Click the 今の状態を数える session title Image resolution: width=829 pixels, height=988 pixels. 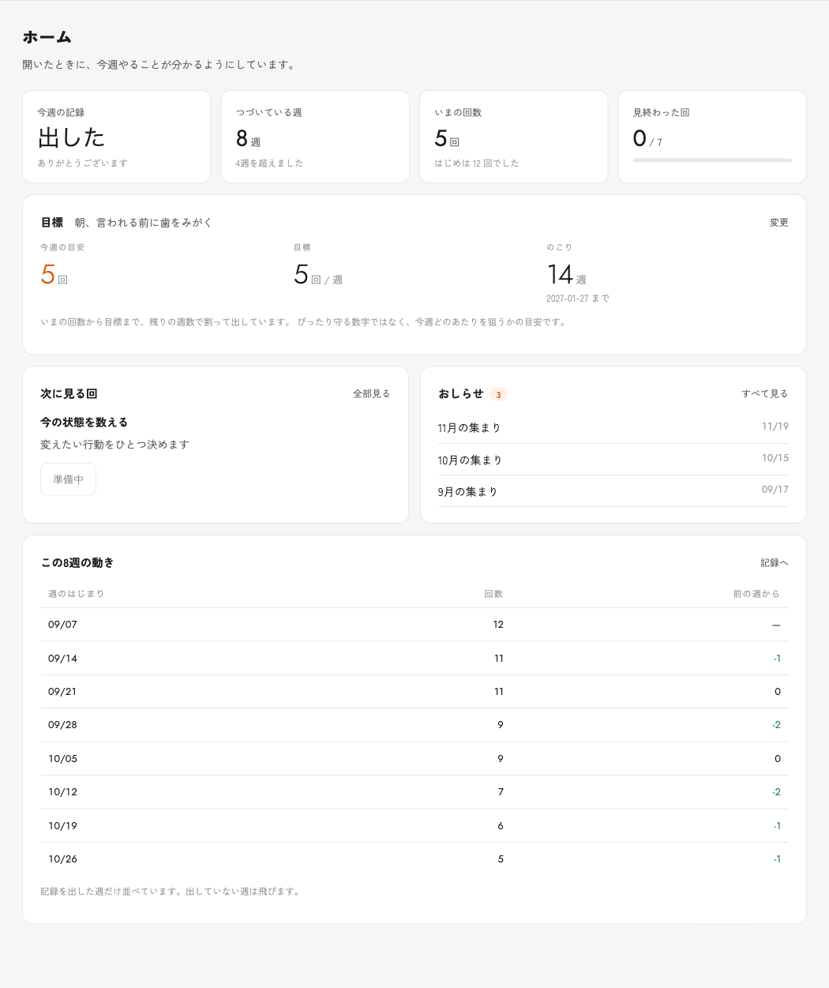[84, 423]
